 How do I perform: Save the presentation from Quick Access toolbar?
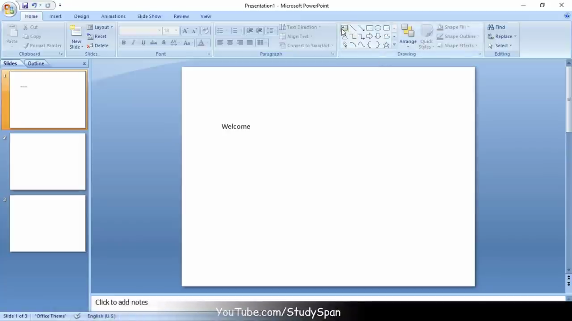pyautogui.click(x=25, y=5)
